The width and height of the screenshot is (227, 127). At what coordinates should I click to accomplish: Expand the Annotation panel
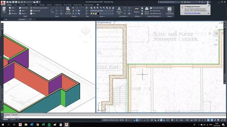[123, 16]
